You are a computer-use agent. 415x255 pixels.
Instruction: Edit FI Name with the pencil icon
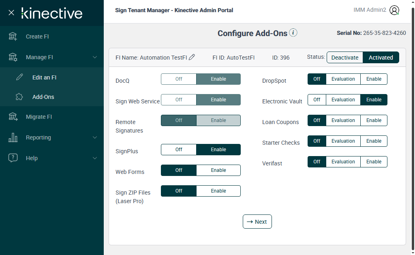(x=192, y=57)
